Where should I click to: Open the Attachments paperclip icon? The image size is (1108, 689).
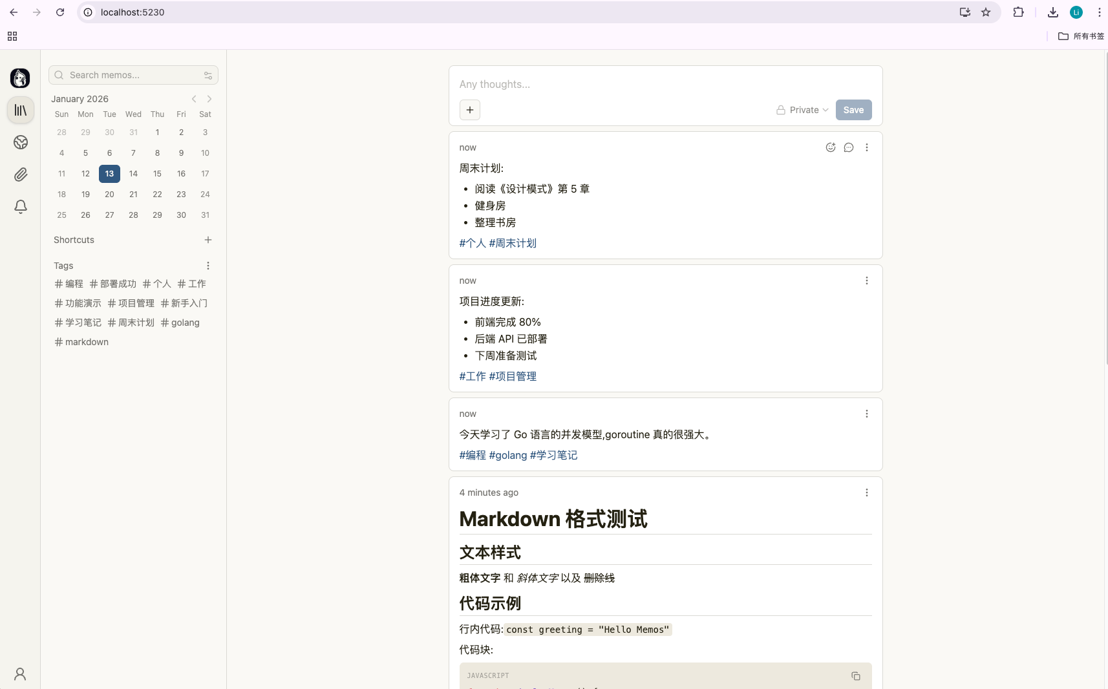[x=21, y=175]
